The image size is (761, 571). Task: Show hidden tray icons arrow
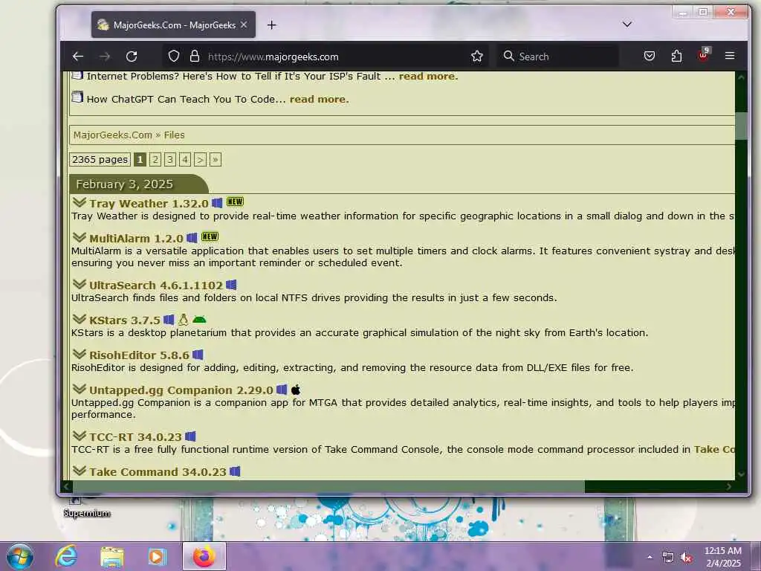coord(650,557)
